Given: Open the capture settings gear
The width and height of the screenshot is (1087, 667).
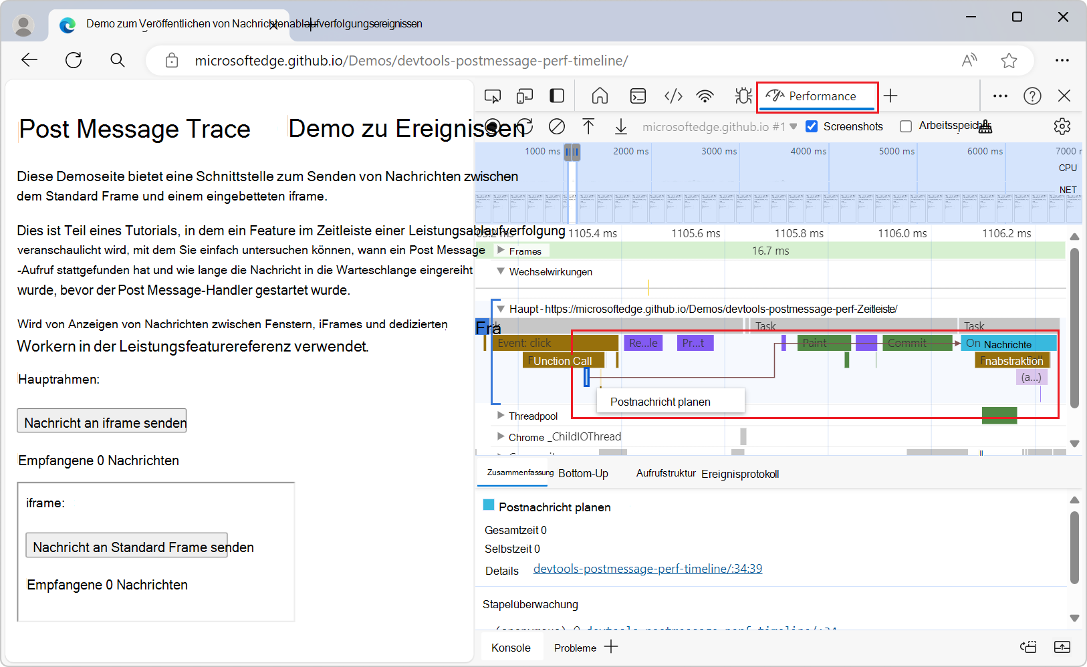Looking at the screenshot, I should click(1062, 126).
